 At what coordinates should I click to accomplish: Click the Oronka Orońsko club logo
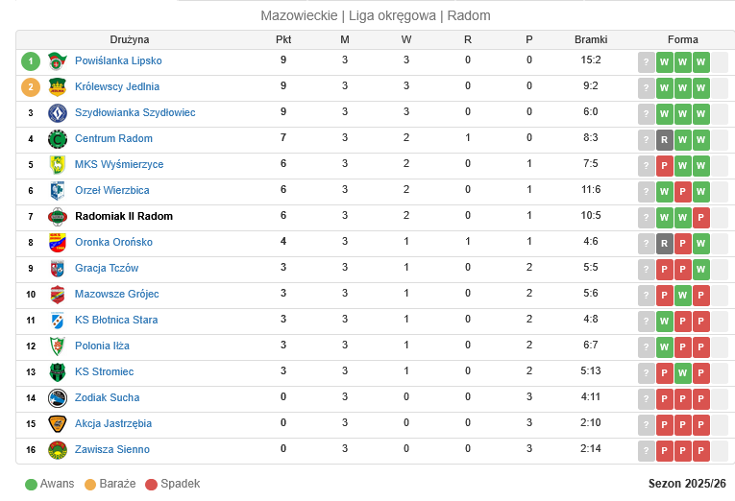coord(58,243)
